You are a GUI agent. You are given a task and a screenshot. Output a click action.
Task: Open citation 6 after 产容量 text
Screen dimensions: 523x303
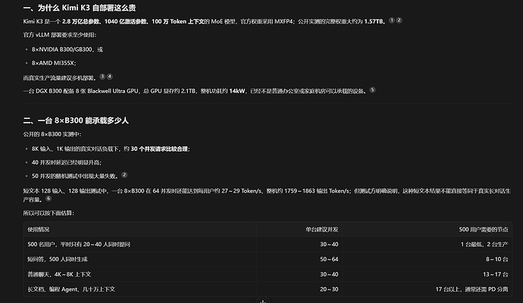point(49,198)
